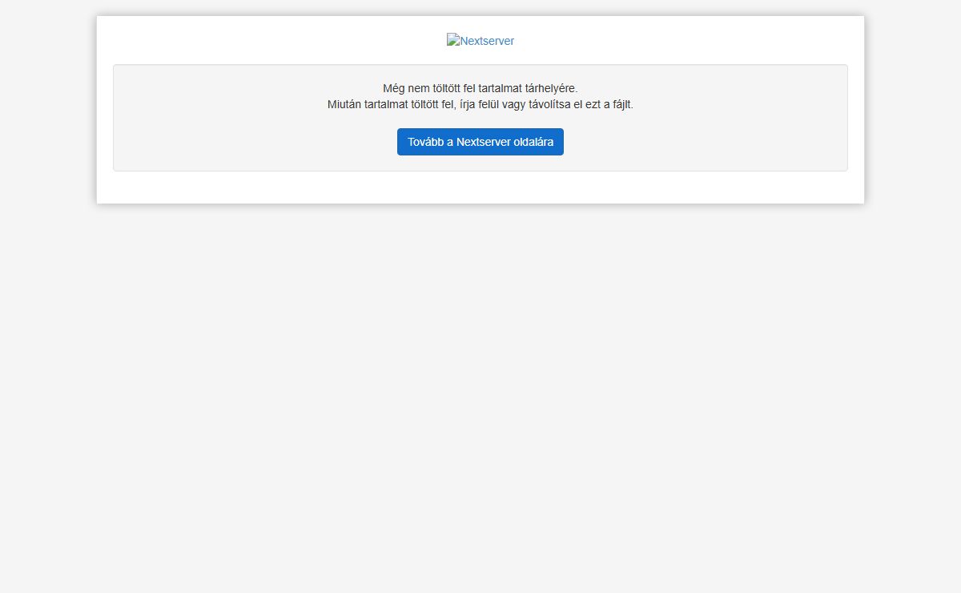Click the word 'oldalára' on the blue button
Screen dimensions: 961x593
(x=533, y=142)
